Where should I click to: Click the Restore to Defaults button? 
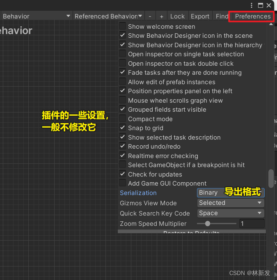coord(192,232)
